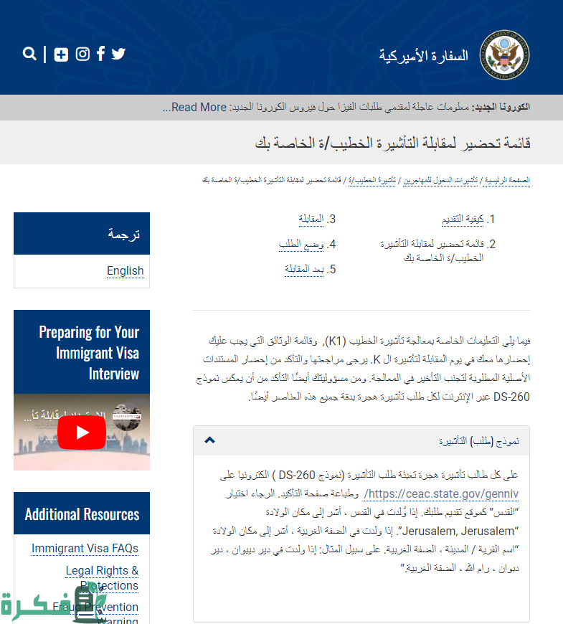This screenshot has height=624, width=563.
Task: Open تأشيرات الدخول للمهاجرين breadcrumb link
Action: [x=440, y=180]
